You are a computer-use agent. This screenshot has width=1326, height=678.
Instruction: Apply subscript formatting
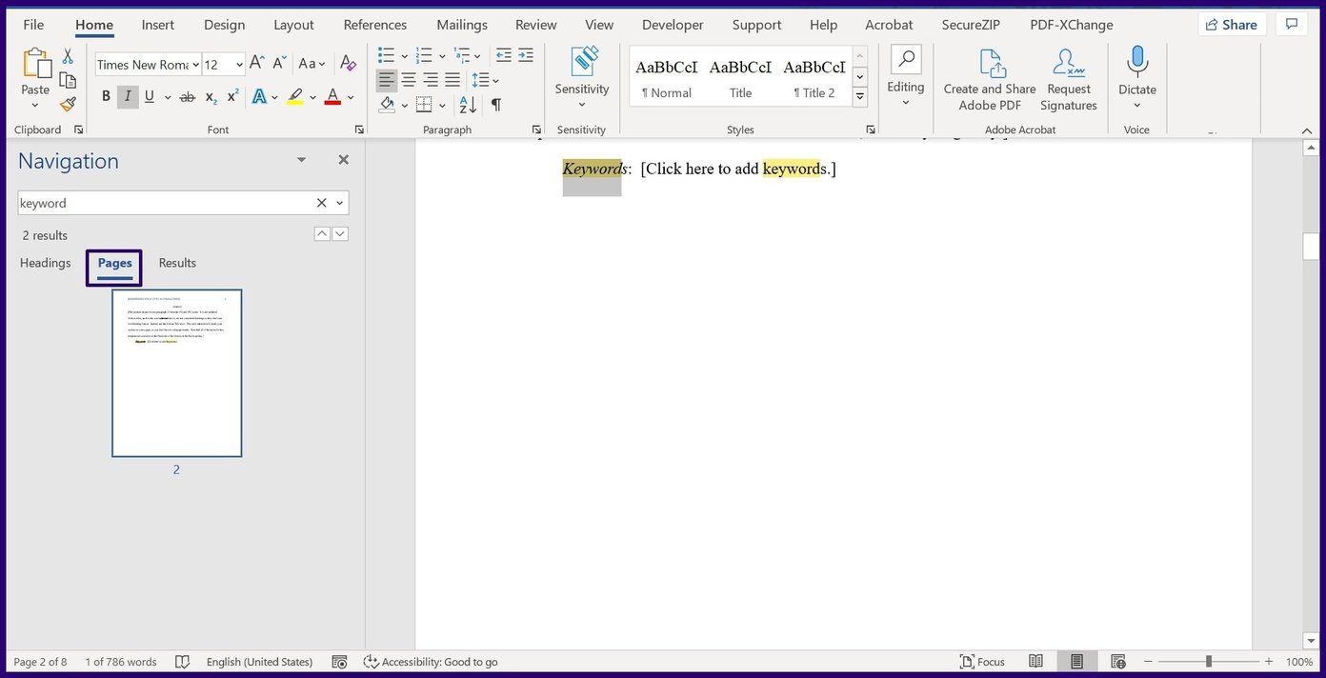[211, 97]
